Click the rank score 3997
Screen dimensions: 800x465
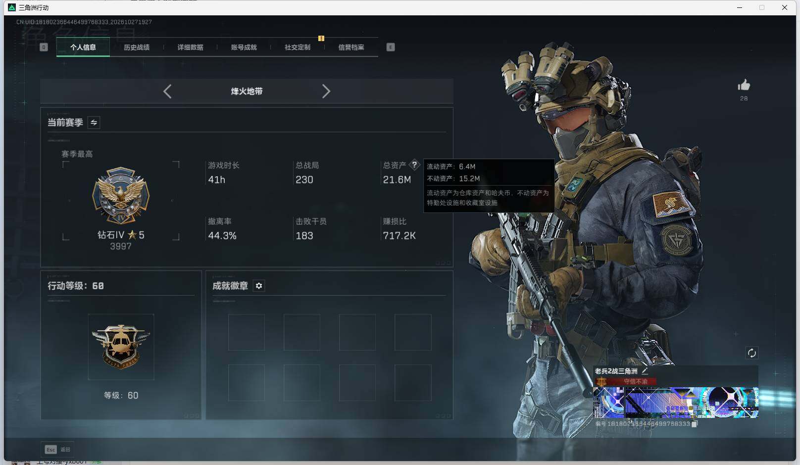(121, 246)
